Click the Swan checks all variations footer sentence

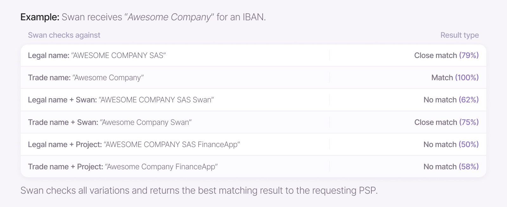pyautogui.click(x=199, y=191)
